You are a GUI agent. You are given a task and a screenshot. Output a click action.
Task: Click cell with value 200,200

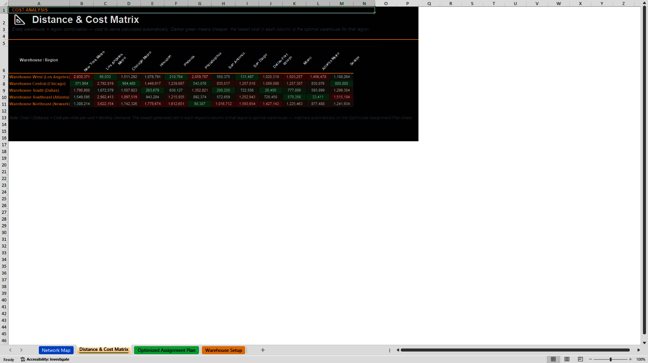tap(223, 90)
